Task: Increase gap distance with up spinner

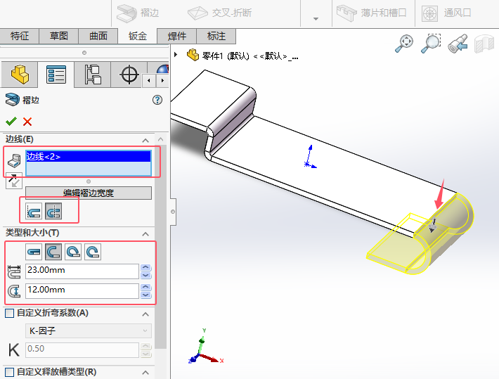Action: click(145, 288)
